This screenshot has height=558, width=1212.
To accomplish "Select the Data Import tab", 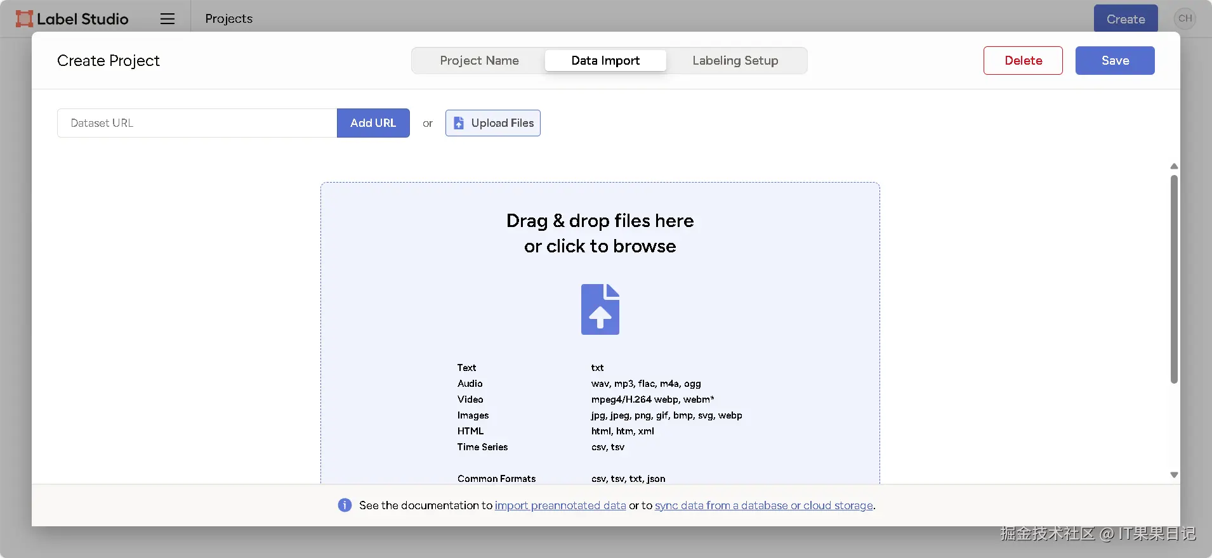I will [605, 61].
